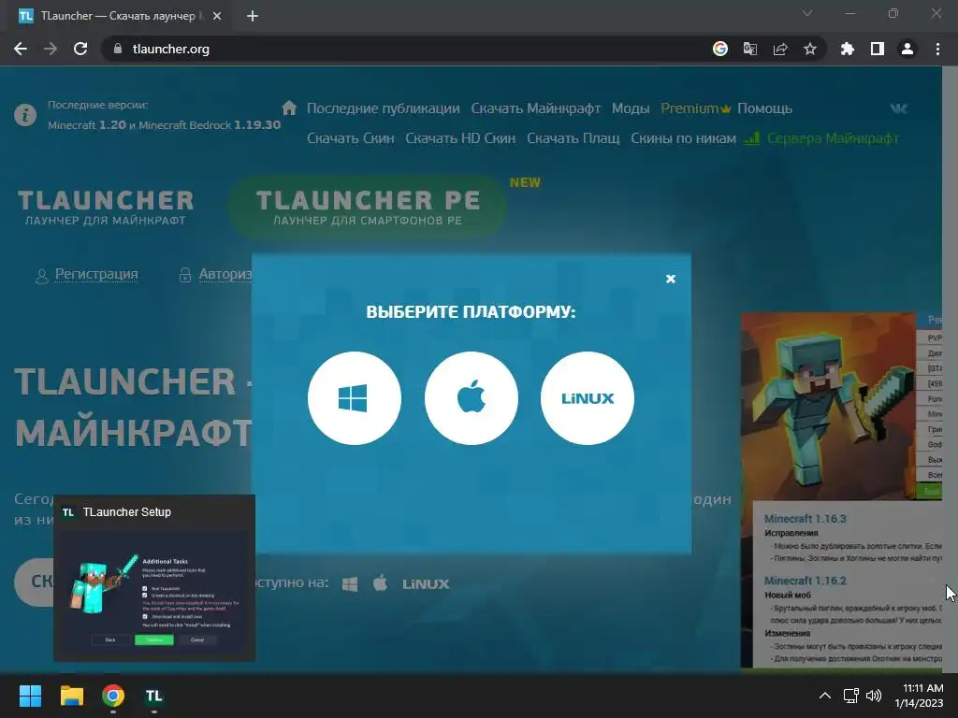This screenshot has height=718, width=958.
Task: Go back in Chrome browser
Action: 21,49
